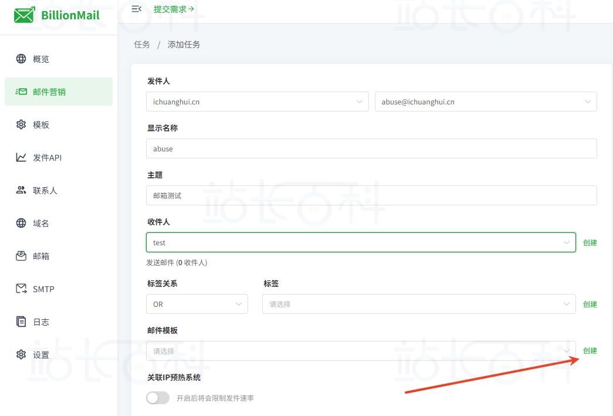Click the 显示名称 field containing abuse

pyautogui.click(x=371, y=148)
